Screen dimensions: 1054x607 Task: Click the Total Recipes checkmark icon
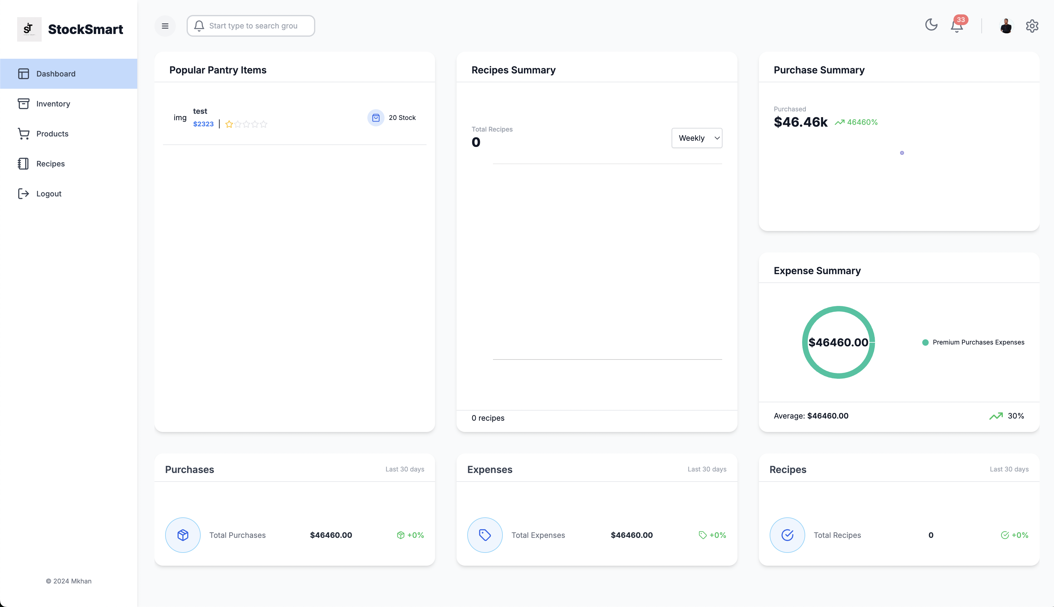787,535
